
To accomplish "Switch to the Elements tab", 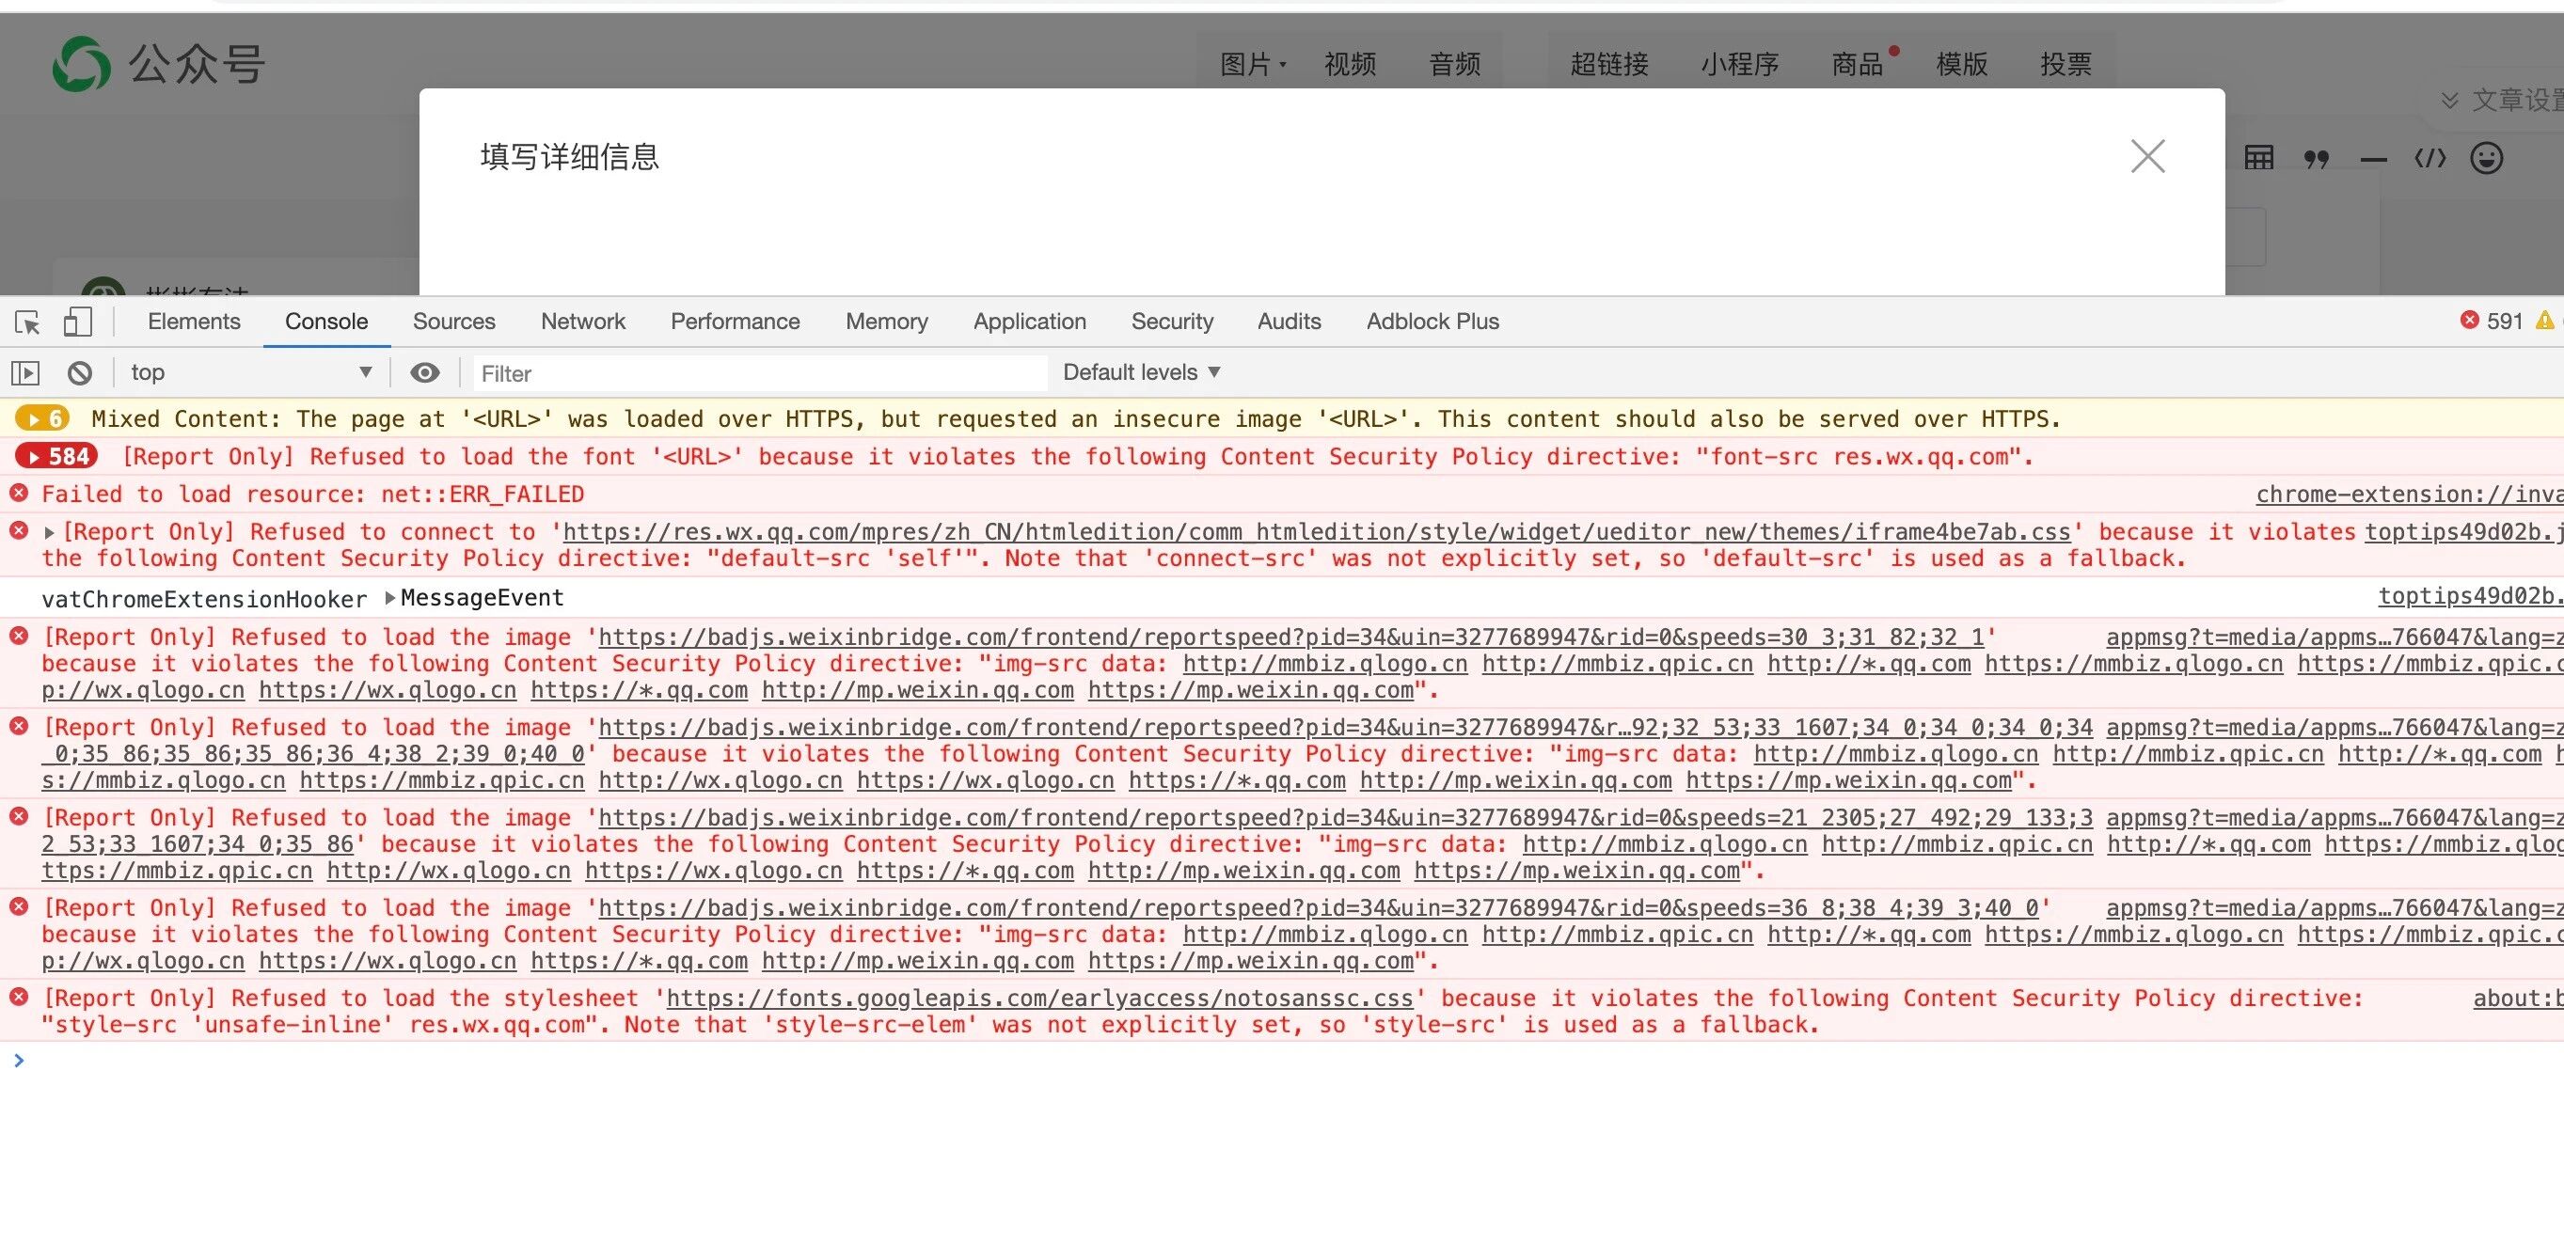I will coord(193,322).
